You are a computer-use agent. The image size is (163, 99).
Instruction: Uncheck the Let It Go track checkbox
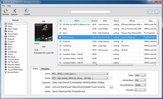[60, 50]
